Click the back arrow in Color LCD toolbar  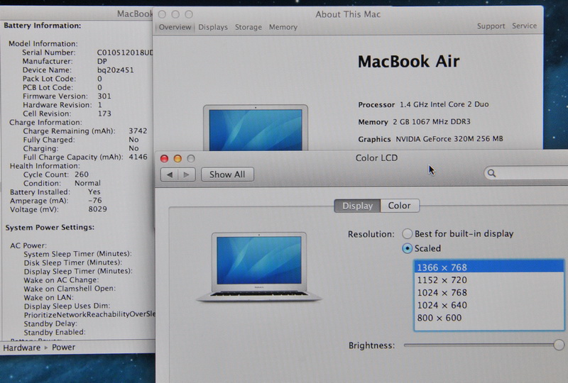(170, 175)
